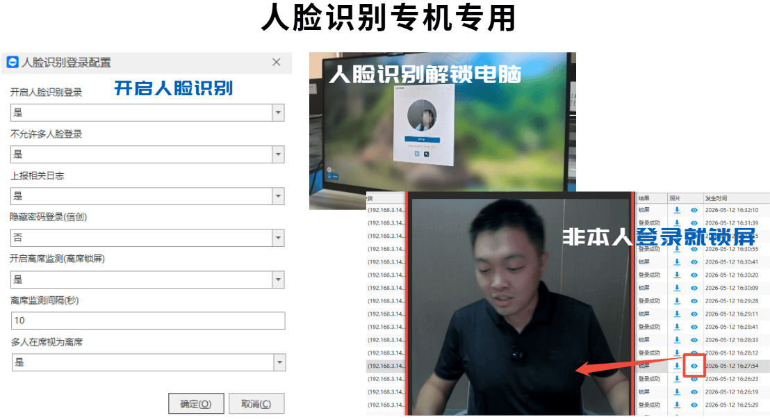
Task: Click 登录成功 result in the 16:26:23 row
Action: pyautogui.click(x=649, y=379)
